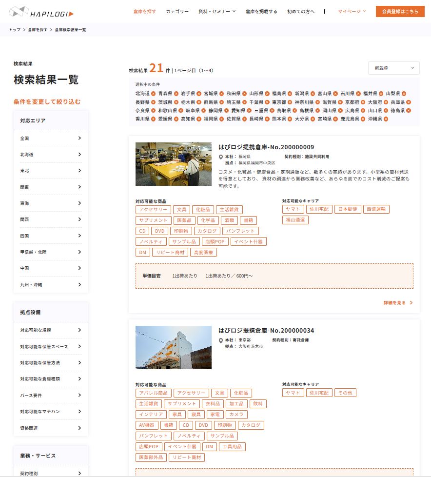Screen dimensions: 431x477
Task: Expand 対応可能な保管スペース filter
Action: [51, 346]
